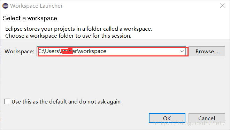Open the Browse... folder chooser
The image size is (230, 130).
[207, 51]
